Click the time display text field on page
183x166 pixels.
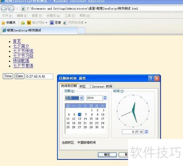pyautogui.click(x=40, y=77)
